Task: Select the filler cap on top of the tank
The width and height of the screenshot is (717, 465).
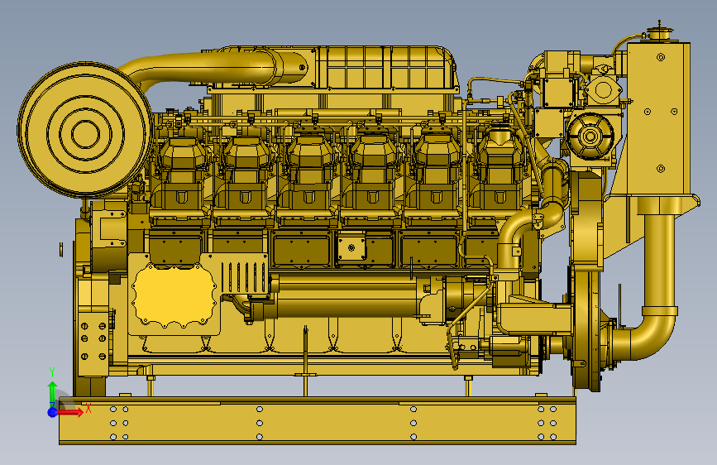Action: click(659, 32)
